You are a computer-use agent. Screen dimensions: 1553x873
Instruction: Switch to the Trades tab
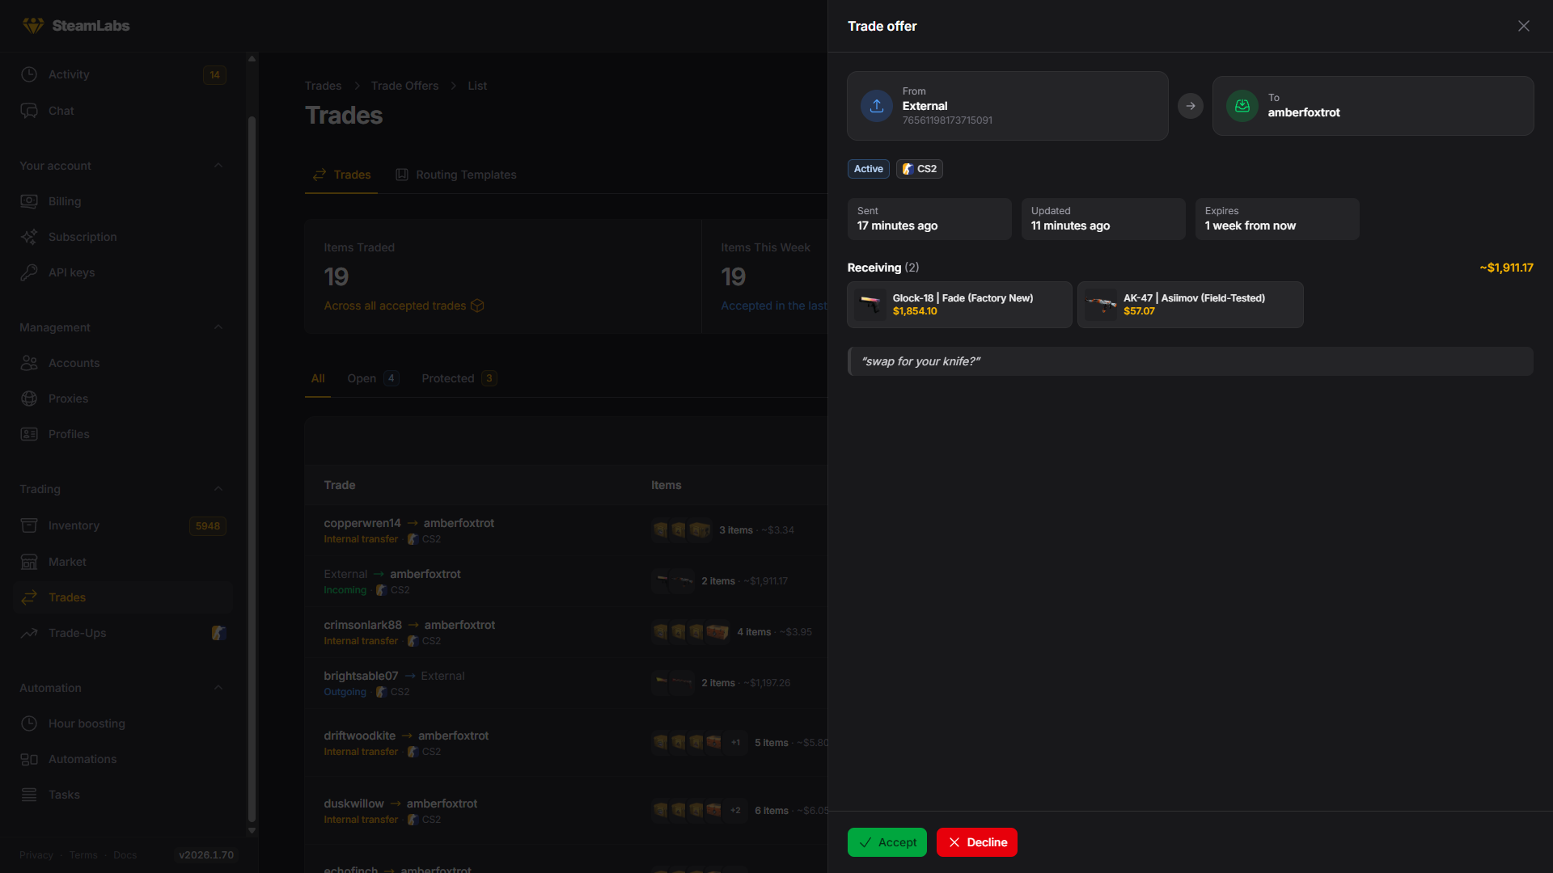point(341,175)
